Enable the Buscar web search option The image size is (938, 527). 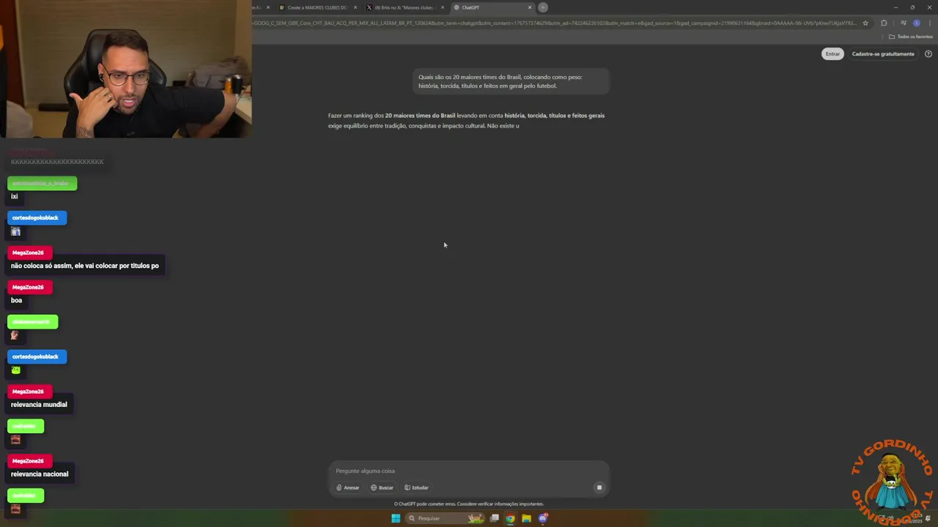382,487
